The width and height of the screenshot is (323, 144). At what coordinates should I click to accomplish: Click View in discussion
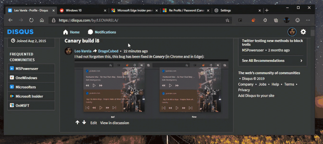(x=114, y=123)
